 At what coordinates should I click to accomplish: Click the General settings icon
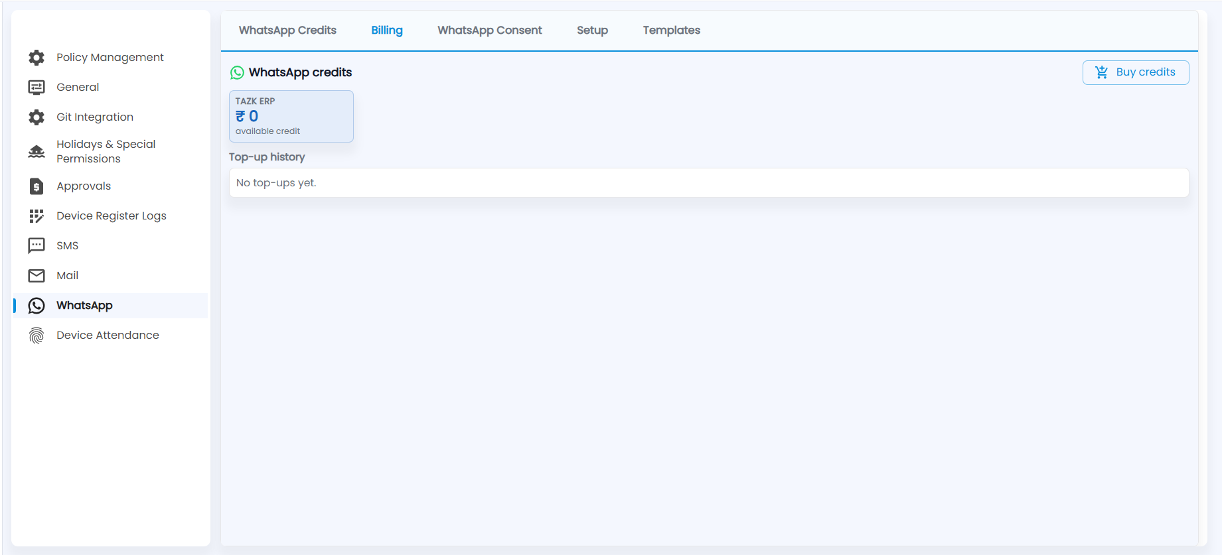coord(37,88)
